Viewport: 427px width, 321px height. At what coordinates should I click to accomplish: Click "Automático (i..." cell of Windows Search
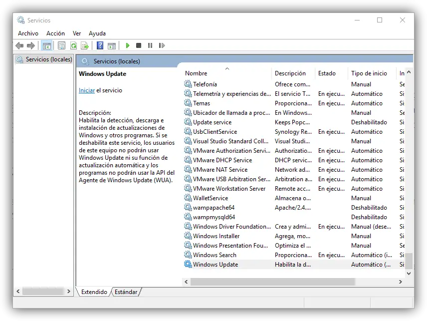click(372, 255)
